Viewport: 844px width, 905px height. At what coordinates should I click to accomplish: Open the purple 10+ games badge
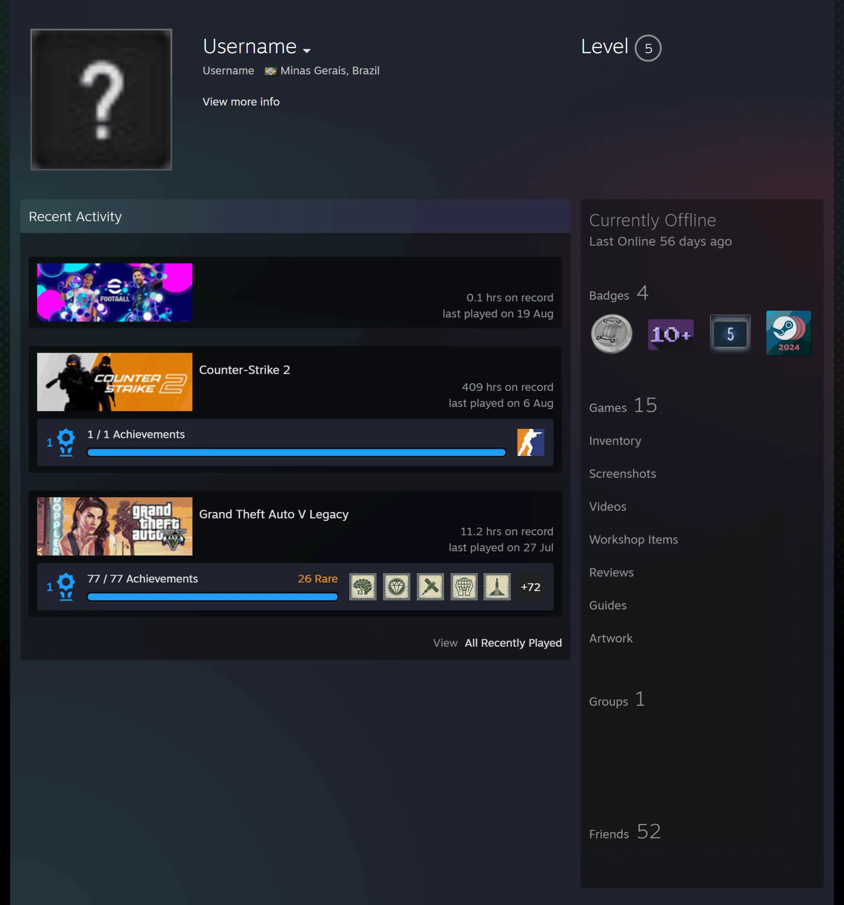671,334
